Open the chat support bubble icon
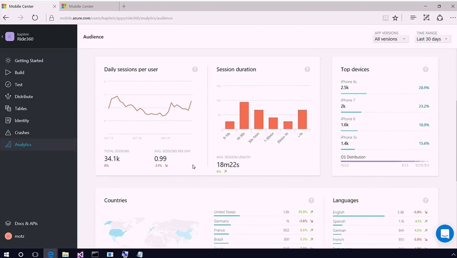 point(445,233)
